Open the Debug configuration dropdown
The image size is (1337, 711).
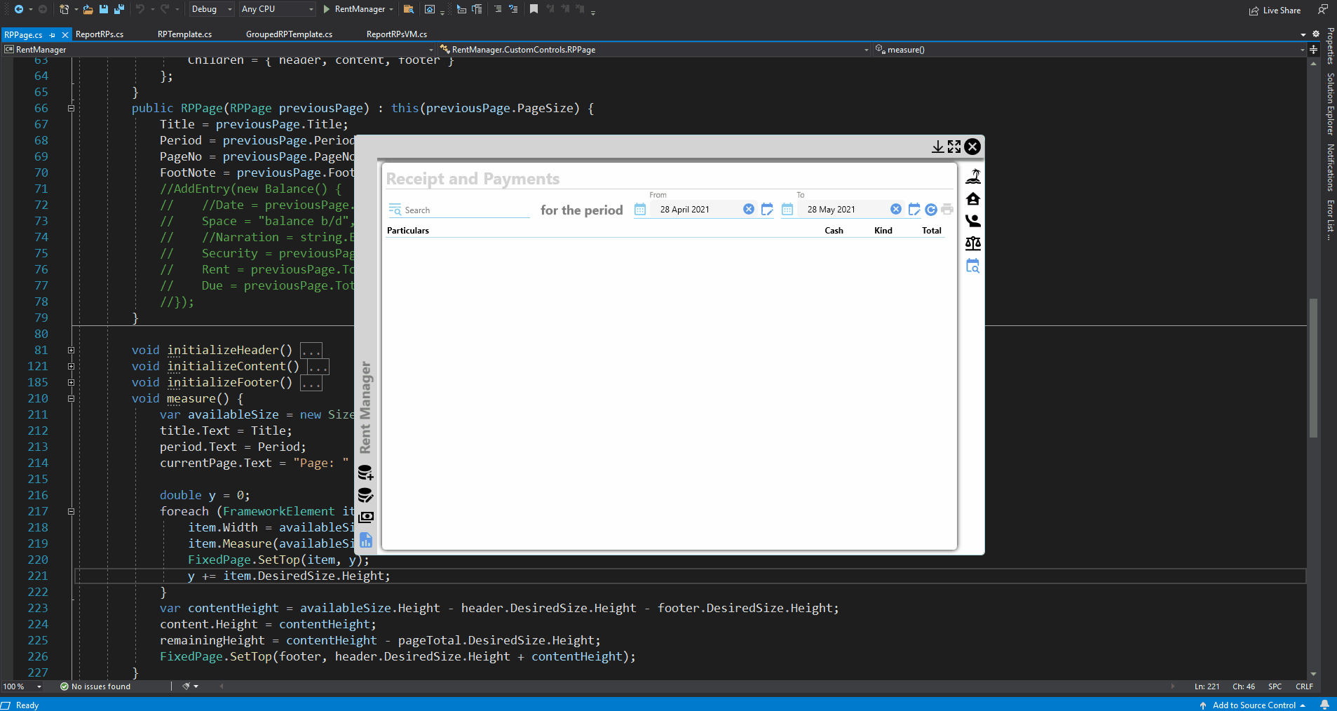(x=212, y=9)
